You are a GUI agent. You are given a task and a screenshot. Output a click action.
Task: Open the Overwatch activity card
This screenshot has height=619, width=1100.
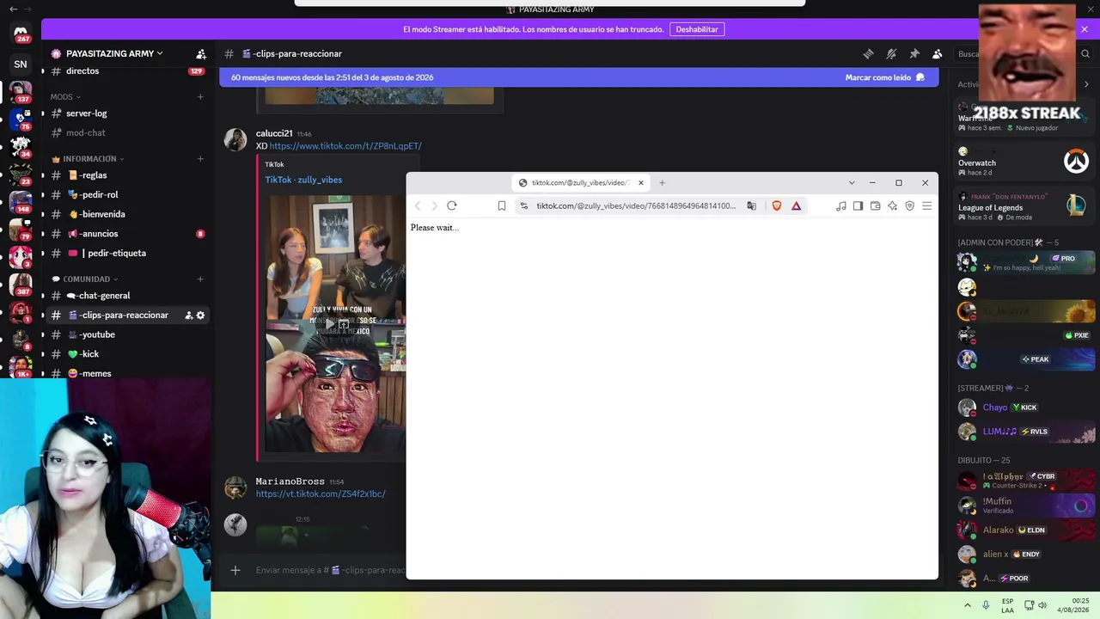(x=1024, y=162)
